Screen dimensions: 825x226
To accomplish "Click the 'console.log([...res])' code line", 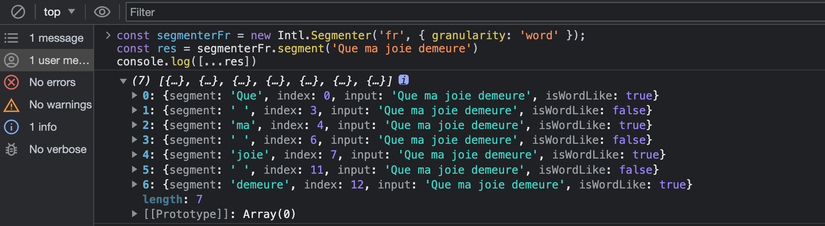I will pyautogui.click(x=186, y=62).
